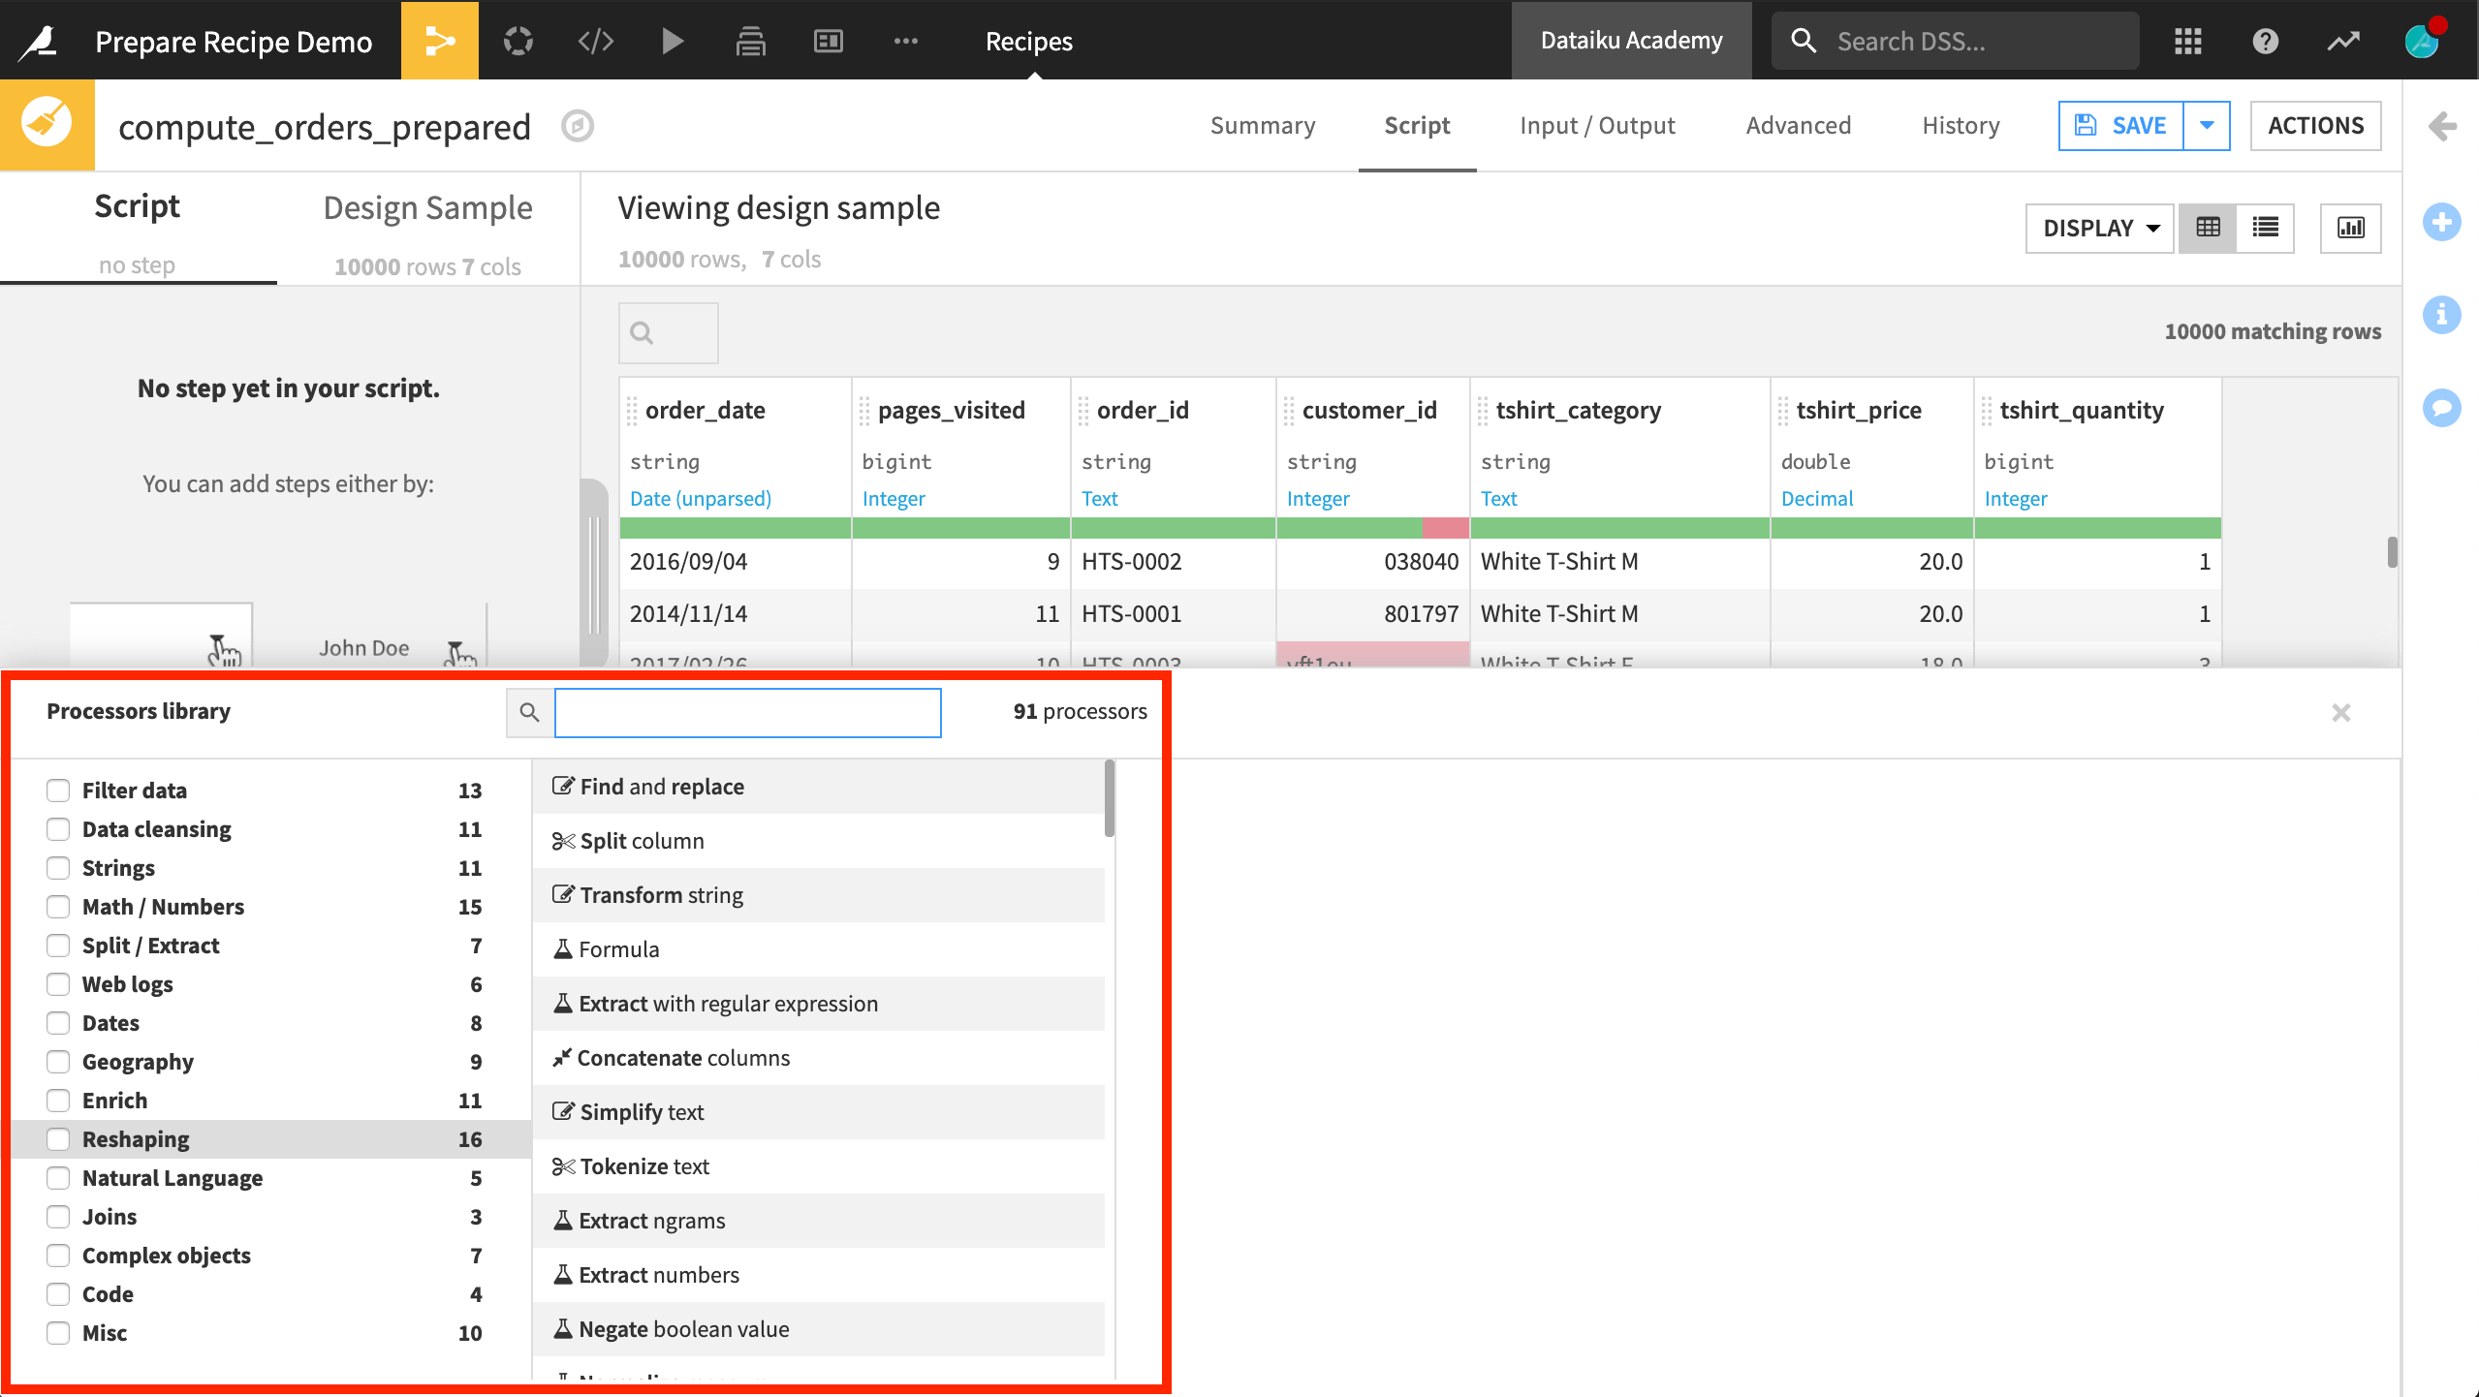Viewport: 2479px width, 1397px height.
Task: Enable the Data cleansing filter checkbox
Action: pyautogui.click(x=58, y=829)
